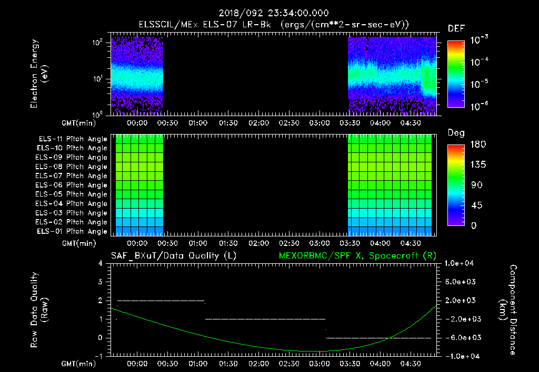
Task: Click the 01:00 time label under bottom panel
Action: [198, 364]
